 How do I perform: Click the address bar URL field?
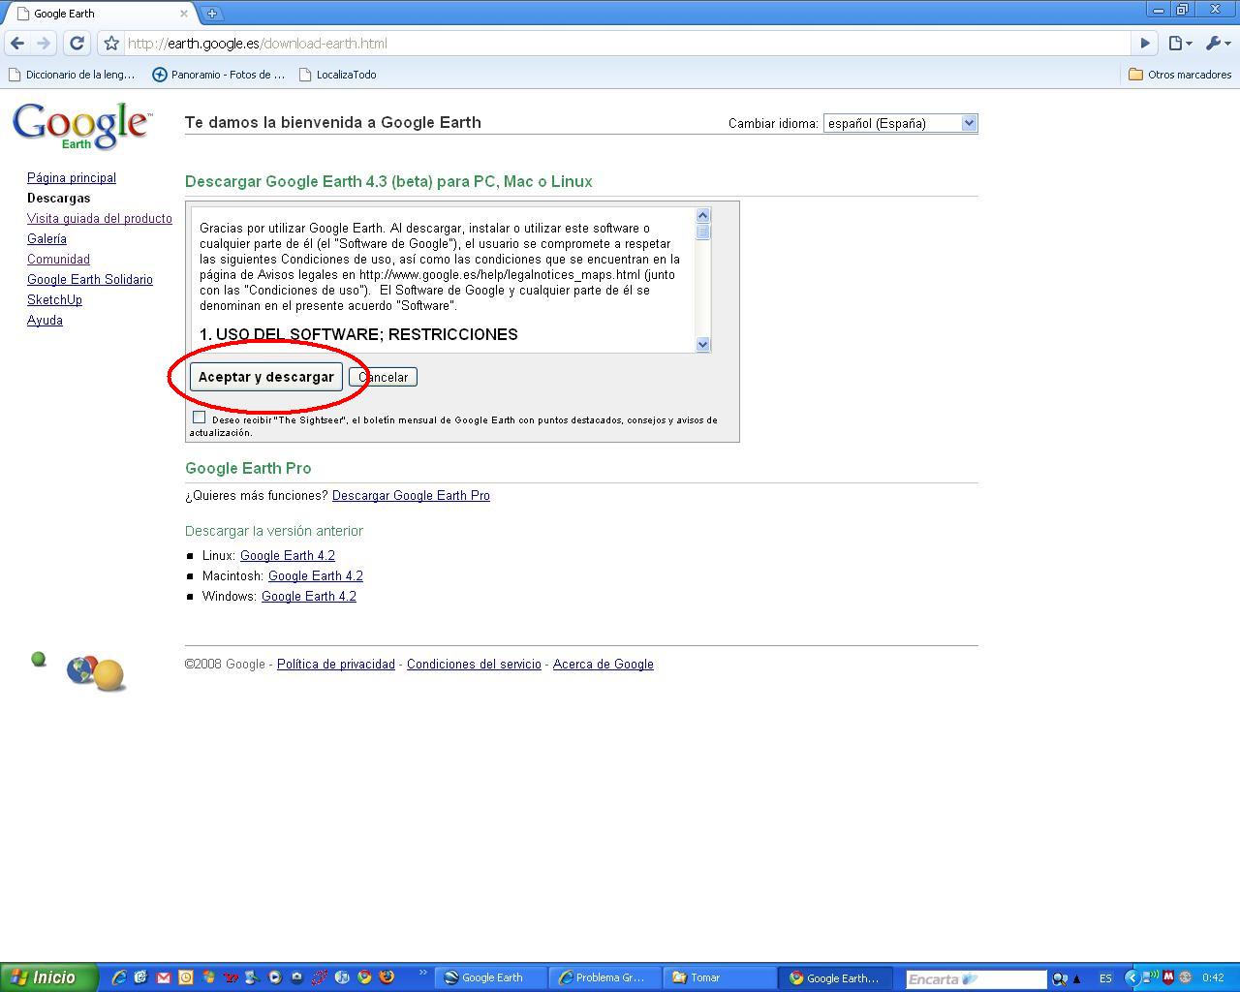620,44
